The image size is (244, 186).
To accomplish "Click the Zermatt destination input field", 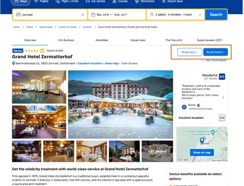I will [x=50, y=15].
